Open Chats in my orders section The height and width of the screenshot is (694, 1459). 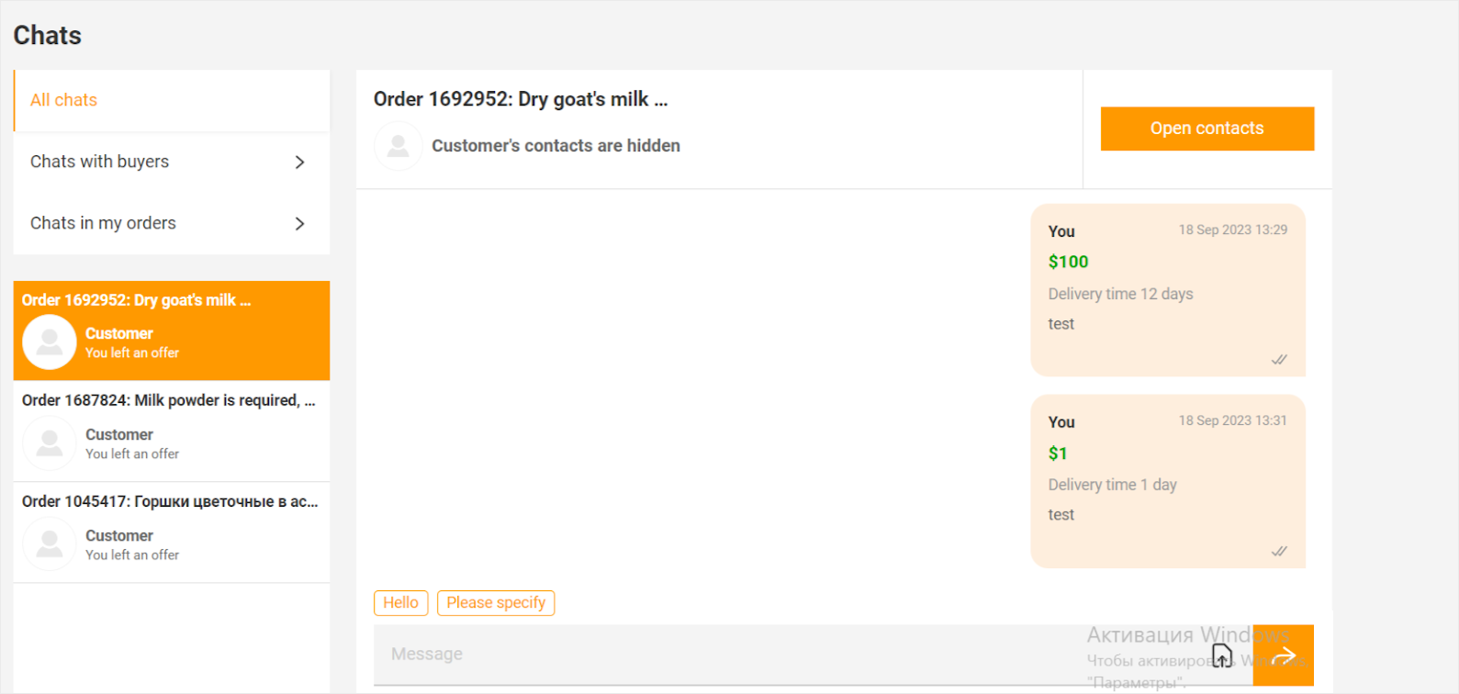[x=103, y=223]
